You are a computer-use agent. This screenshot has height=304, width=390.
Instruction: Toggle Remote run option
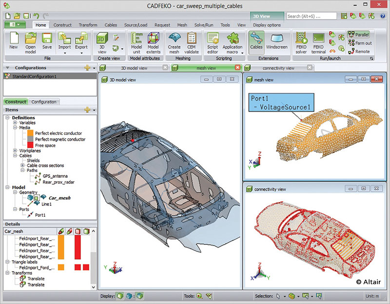tap(359, 52)
